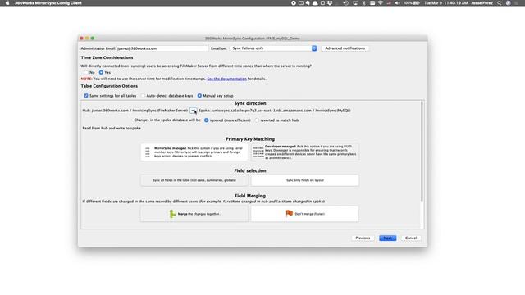Toggle the sync direction arrow button

point(194,111)
